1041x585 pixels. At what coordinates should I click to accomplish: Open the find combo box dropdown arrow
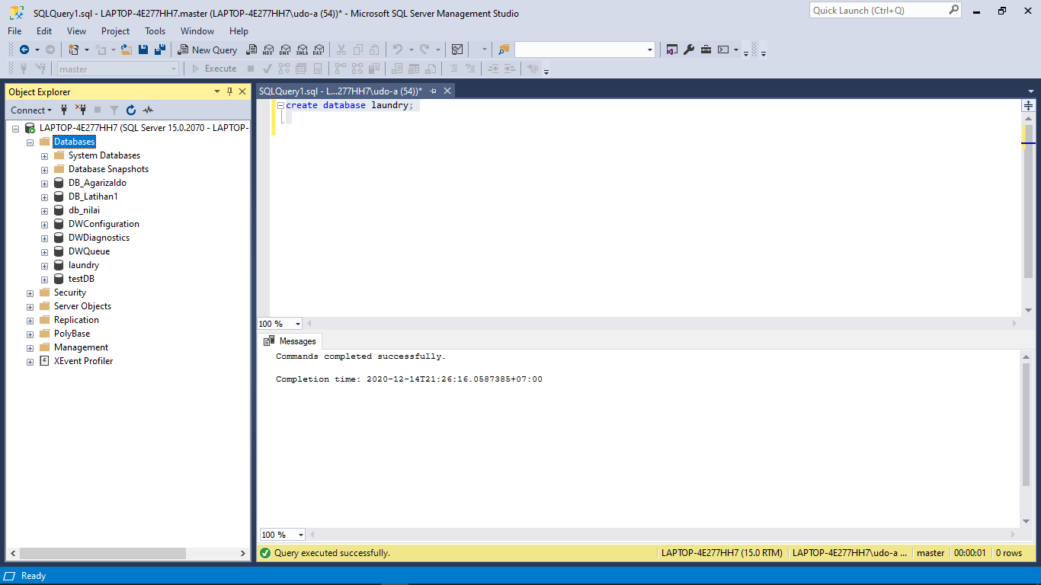(650, 50)
